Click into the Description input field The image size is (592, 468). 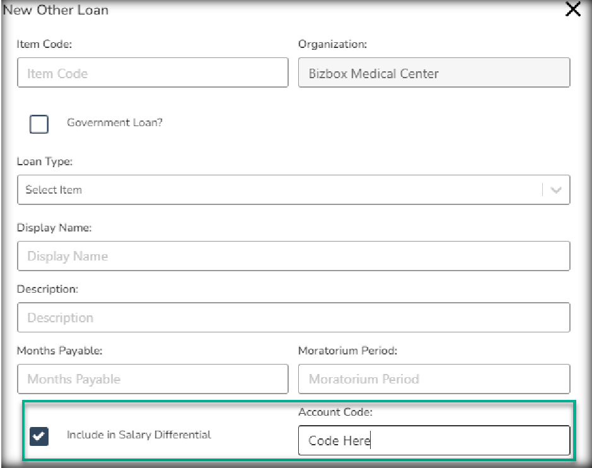pos(293,318)
